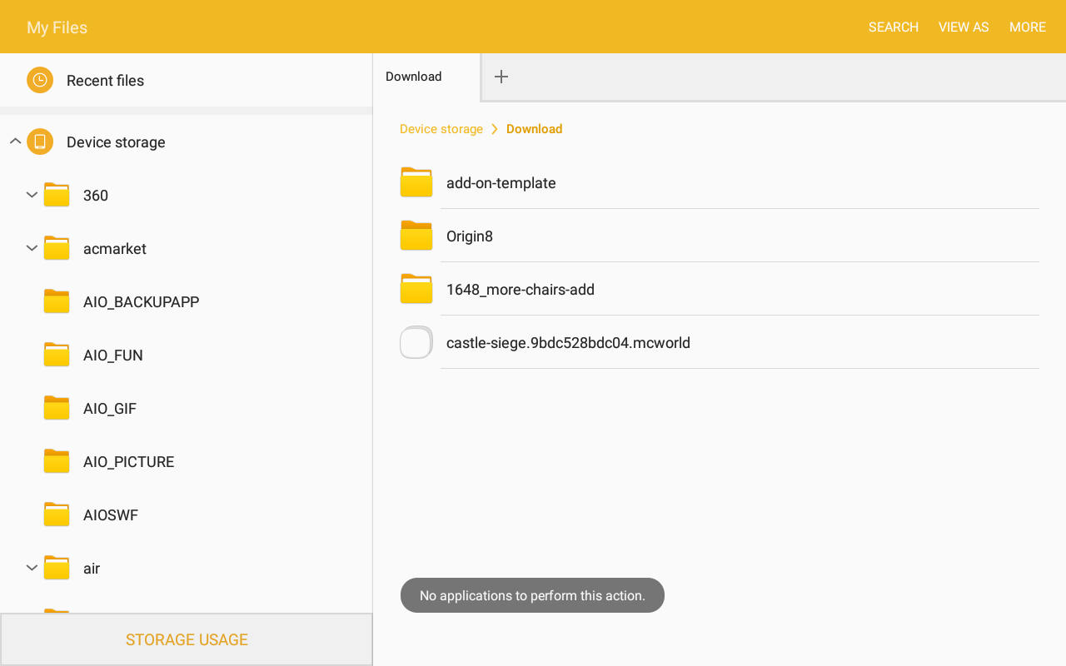
Task: Click the AIO_GIF folder icon in sidebar
Action: pos(57,408)
